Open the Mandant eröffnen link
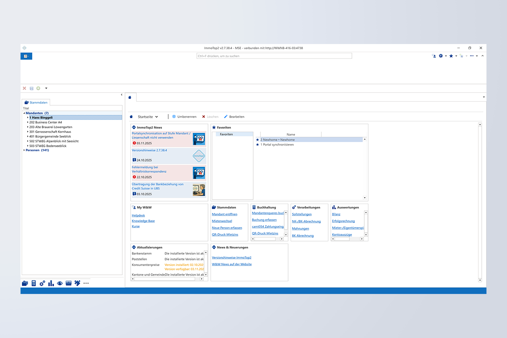Viewport: 507px width, 338px height. pyautogui.click(x=224, y=214)
